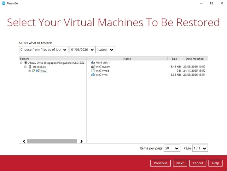Click the win7.nvram file icon

[93, 67]
